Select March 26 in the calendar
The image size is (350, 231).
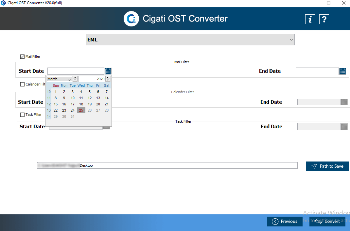(90, 110)
